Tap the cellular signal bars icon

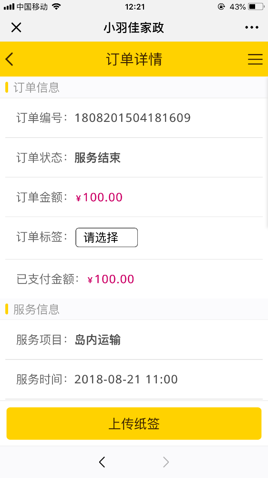(9, 7)
